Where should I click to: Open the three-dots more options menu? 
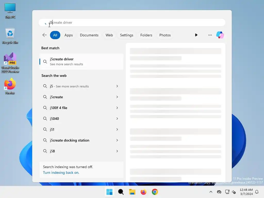coord(210,35)
